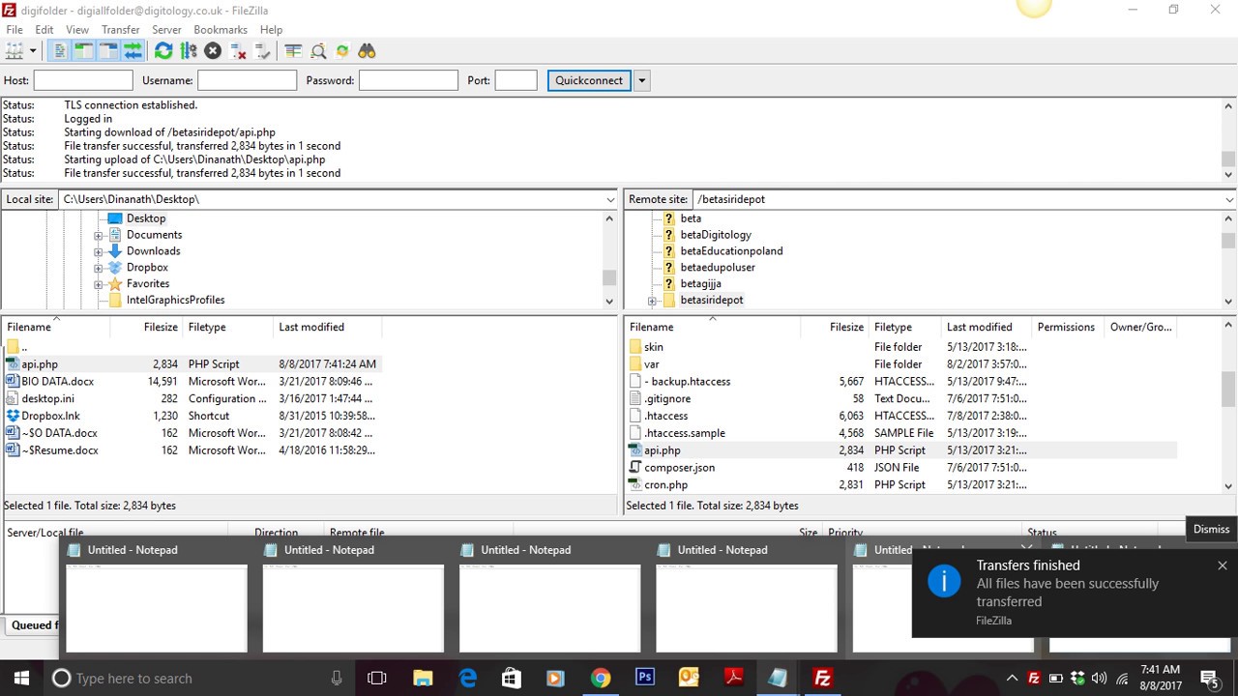
Task: Click the blue info icon in the notification
Action: 944,581
